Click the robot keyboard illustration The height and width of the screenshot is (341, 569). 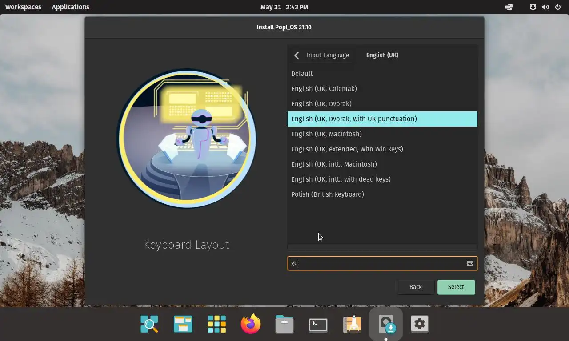[187, 138]
